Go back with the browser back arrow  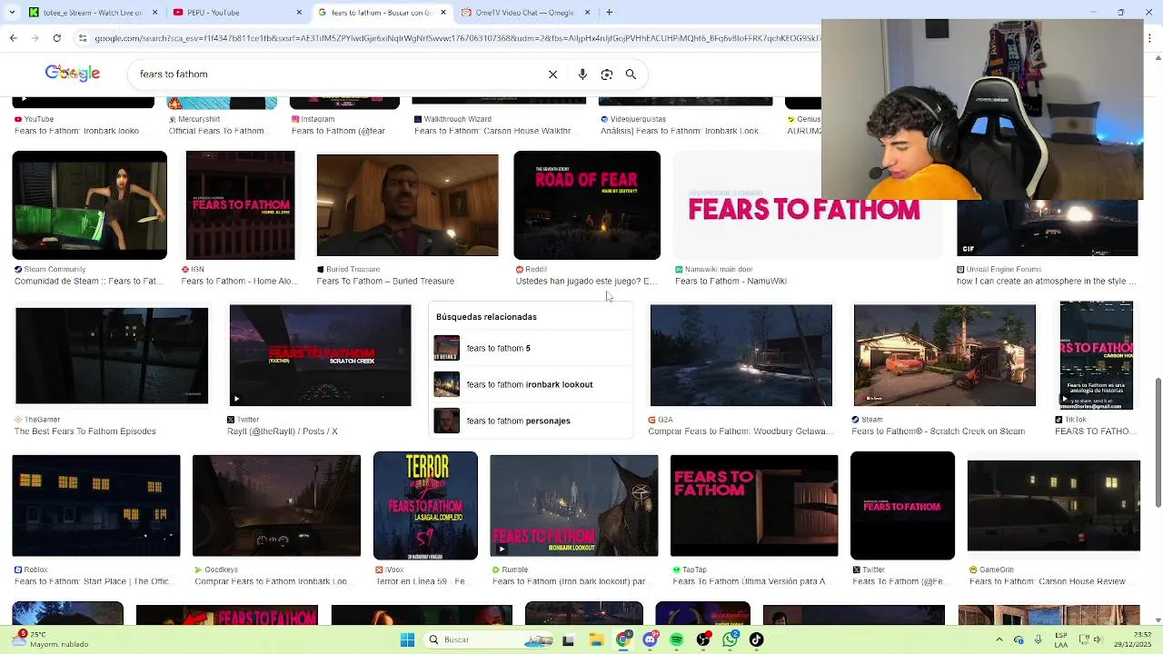click(13, 38)
